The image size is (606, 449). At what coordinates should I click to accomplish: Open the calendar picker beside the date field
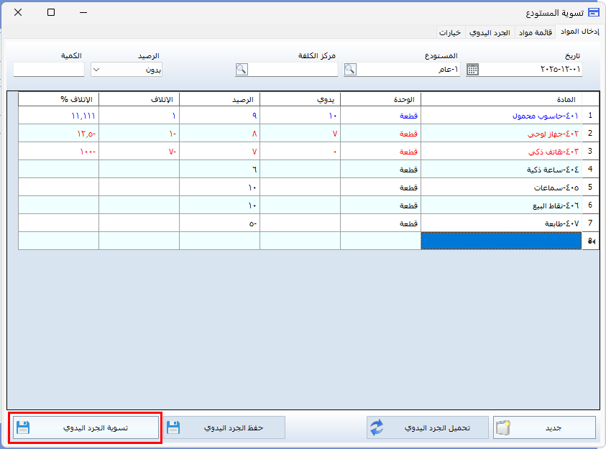(x=472, y=70)
